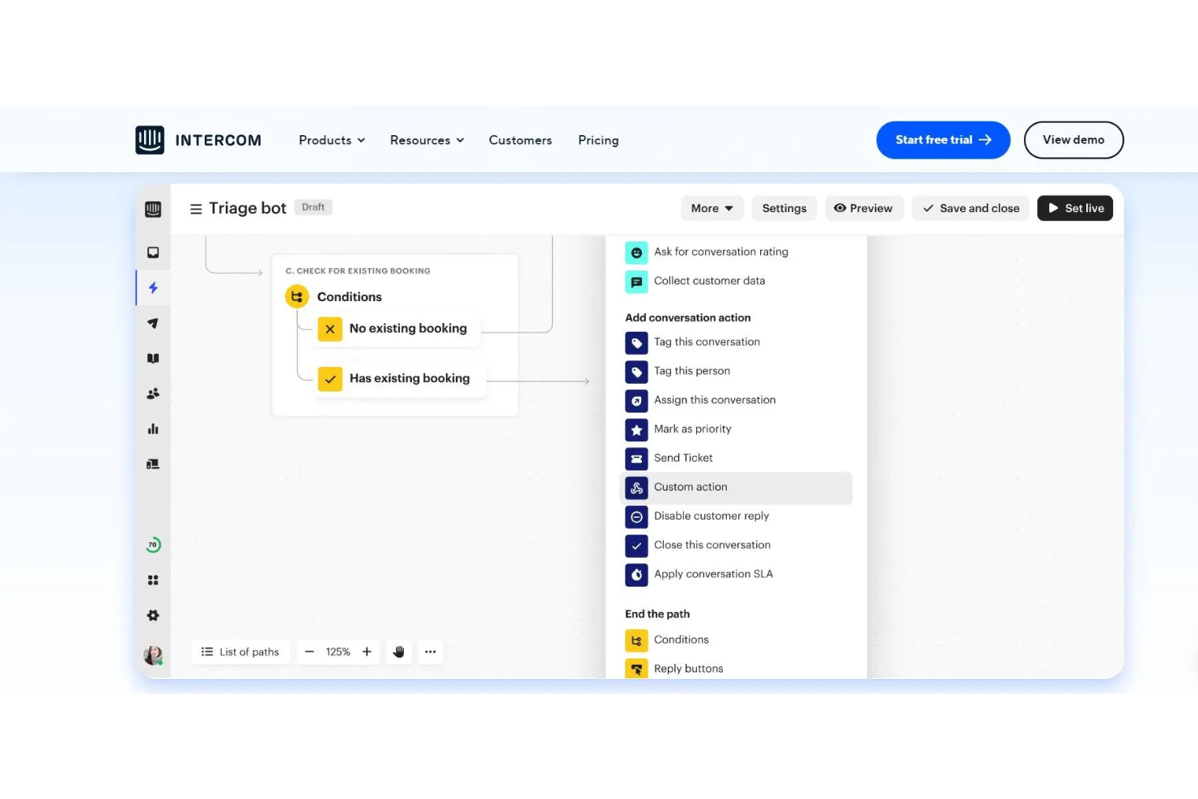Click Start free trial
1198x799 pixels.
click(943, 139)
